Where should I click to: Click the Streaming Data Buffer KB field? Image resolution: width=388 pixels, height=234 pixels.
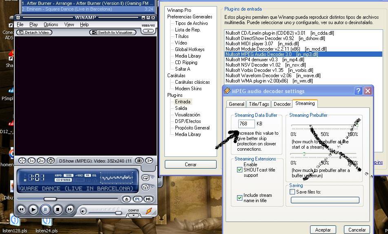click(246, 124)
